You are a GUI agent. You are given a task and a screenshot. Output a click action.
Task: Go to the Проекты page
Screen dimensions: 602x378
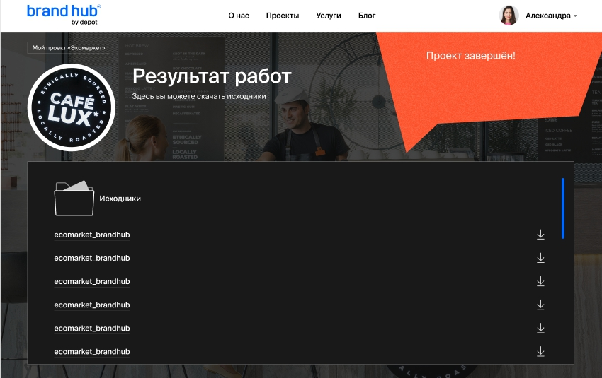(x=283, y=16)
